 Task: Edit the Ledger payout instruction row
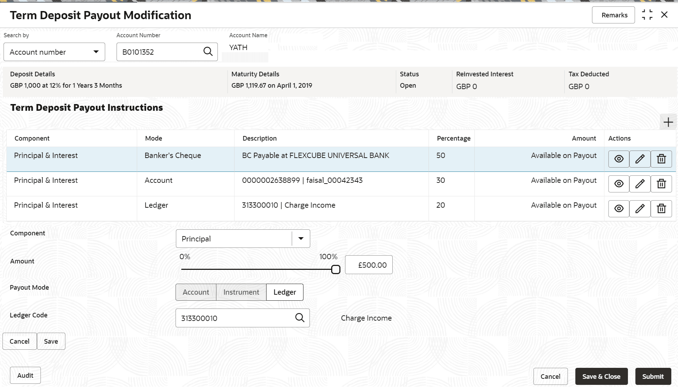point(640,208)
